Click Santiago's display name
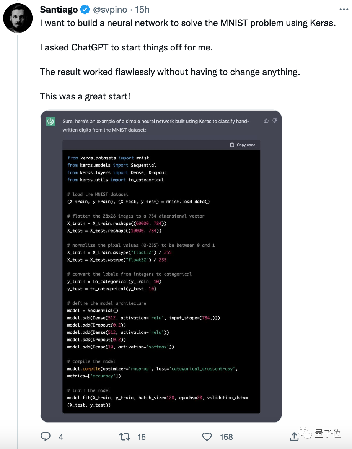The image size is (352, 449). pyautogui.click(x=59, y=10)
